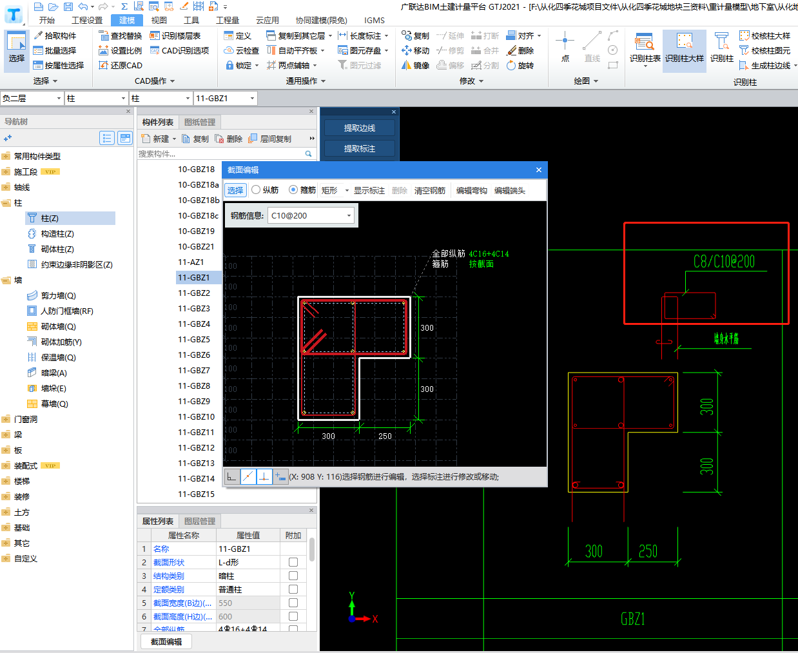798x653 pixels.
Task: Click 设置比例 set scale tool
Action: (x=121, y=50)
